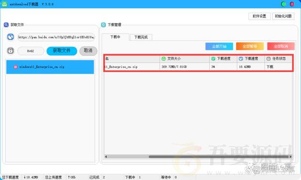The height and width of the screenshot is (180, 301).
Task: Click 总上传速度 in the status bar
Action: [x=53, y=177]
